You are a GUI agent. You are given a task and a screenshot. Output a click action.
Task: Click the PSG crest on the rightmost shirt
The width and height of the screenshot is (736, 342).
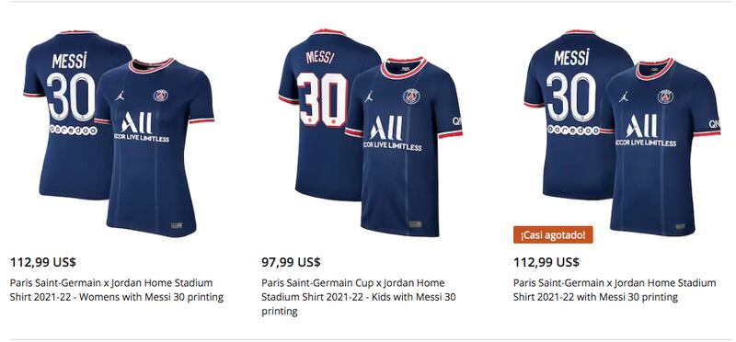click(665, 97)
